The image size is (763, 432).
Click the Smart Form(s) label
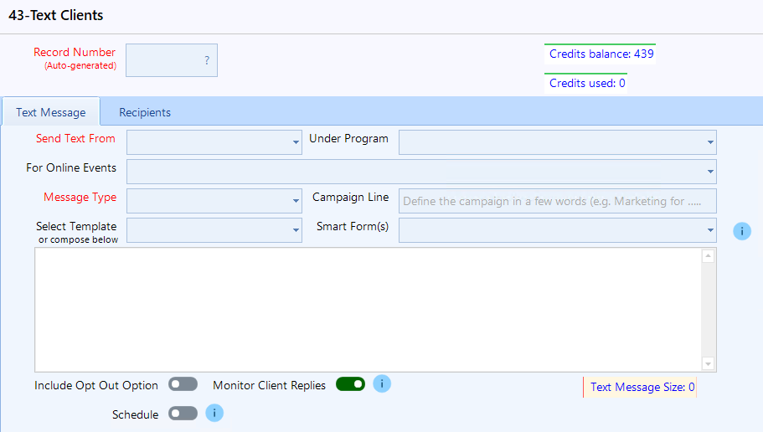[x=353, y=226]
